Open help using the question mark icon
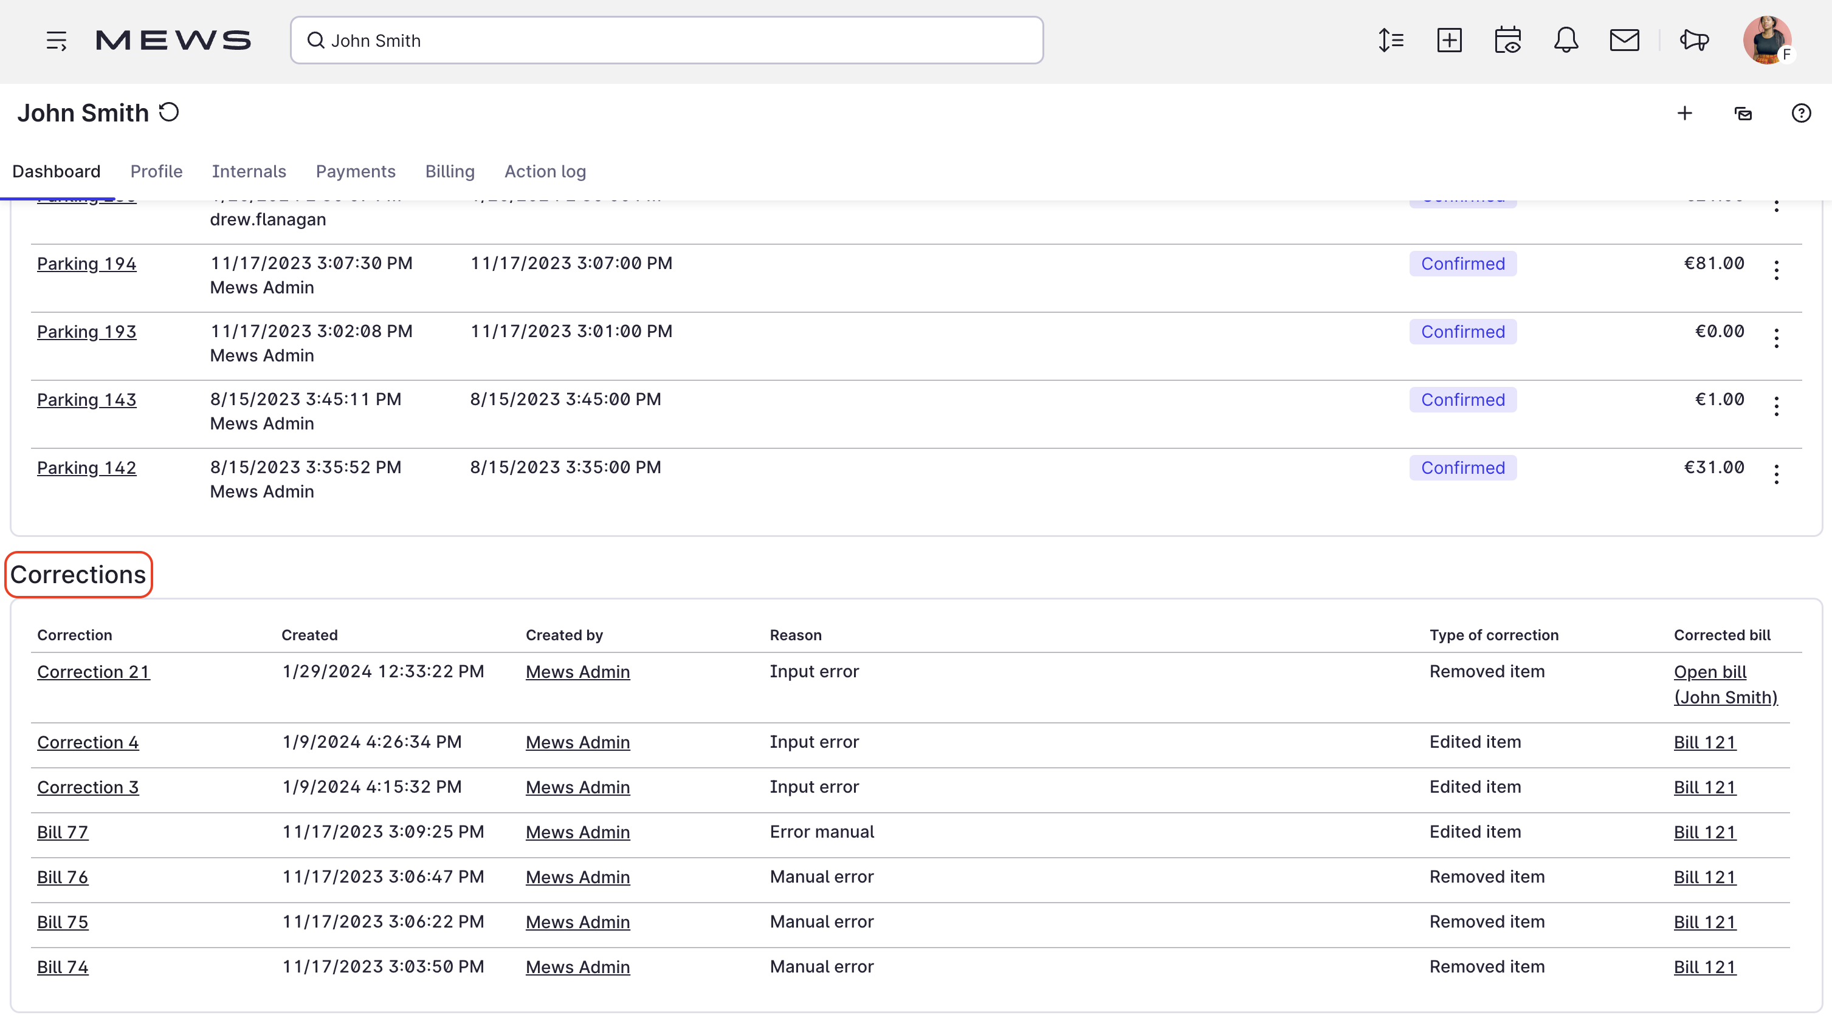The image size is (1832, 1029). (1801, 113)
